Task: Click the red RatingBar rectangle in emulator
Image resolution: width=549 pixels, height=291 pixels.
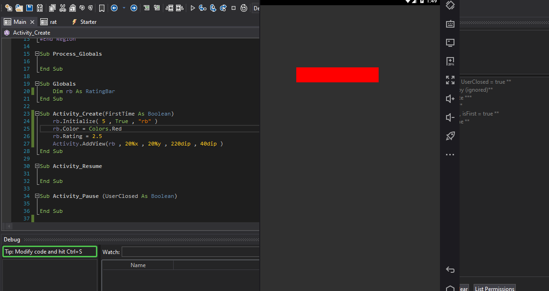Action: coord(337,75)
